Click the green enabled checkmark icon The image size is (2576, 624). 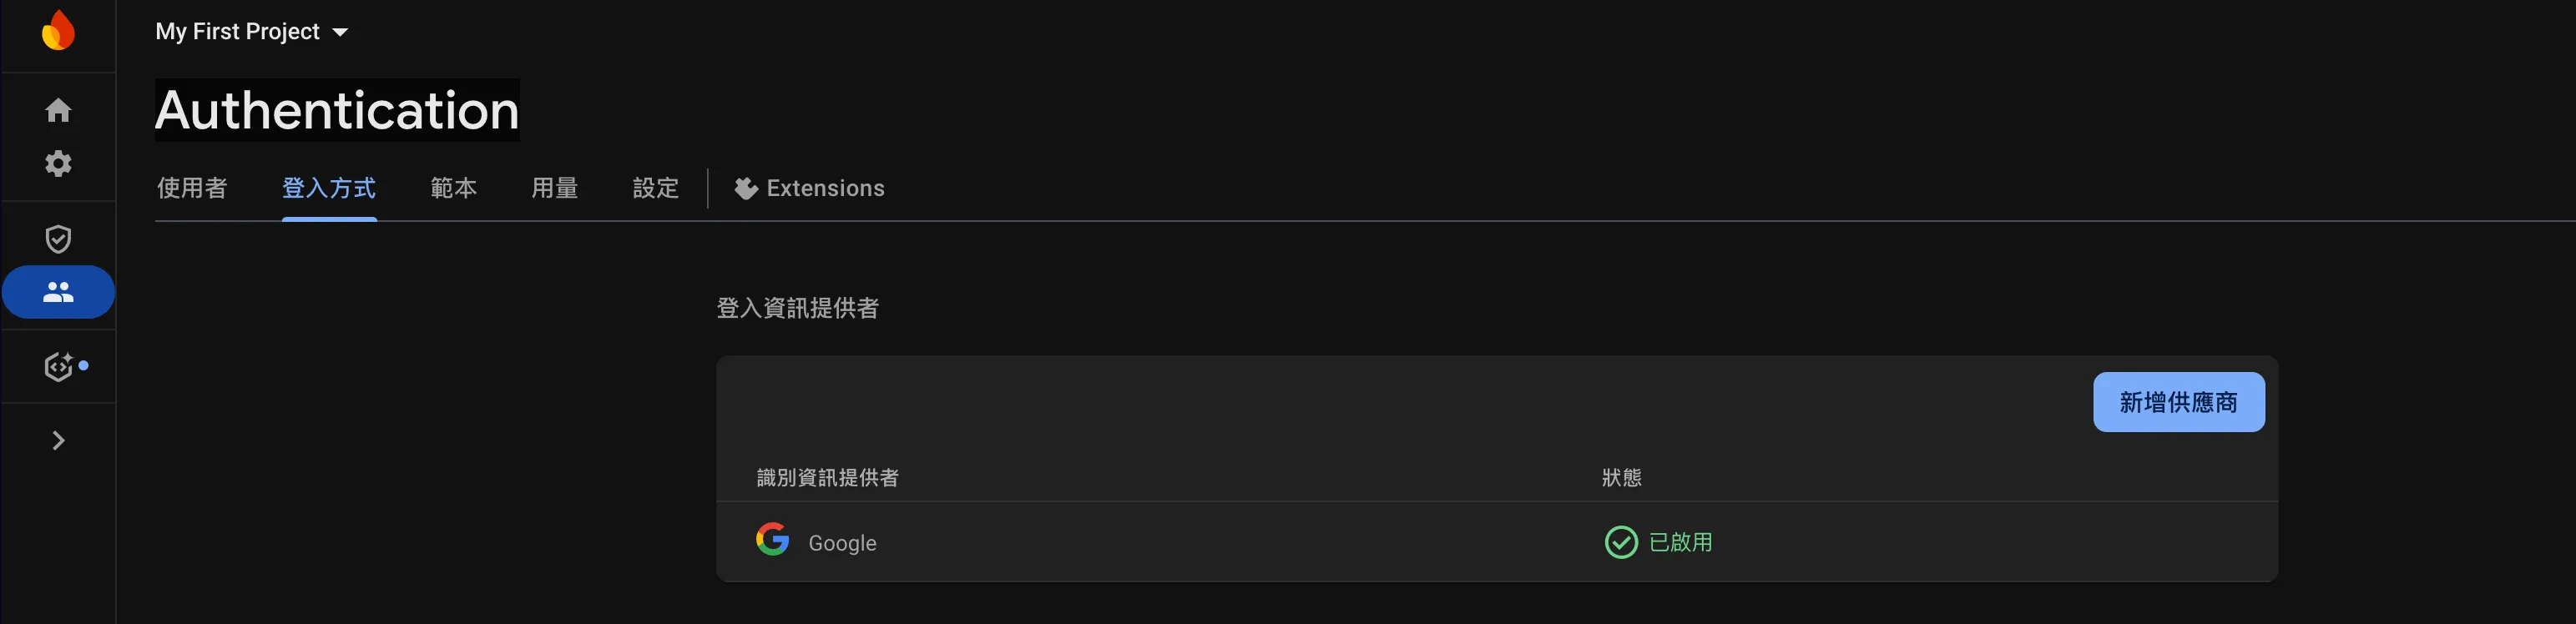[1620, 542]
